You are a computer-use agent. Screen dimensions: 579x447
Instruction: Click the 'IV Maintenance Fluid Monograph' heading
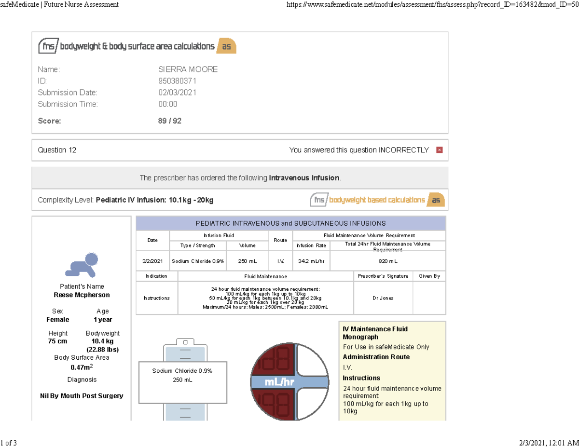pos(375,333)
